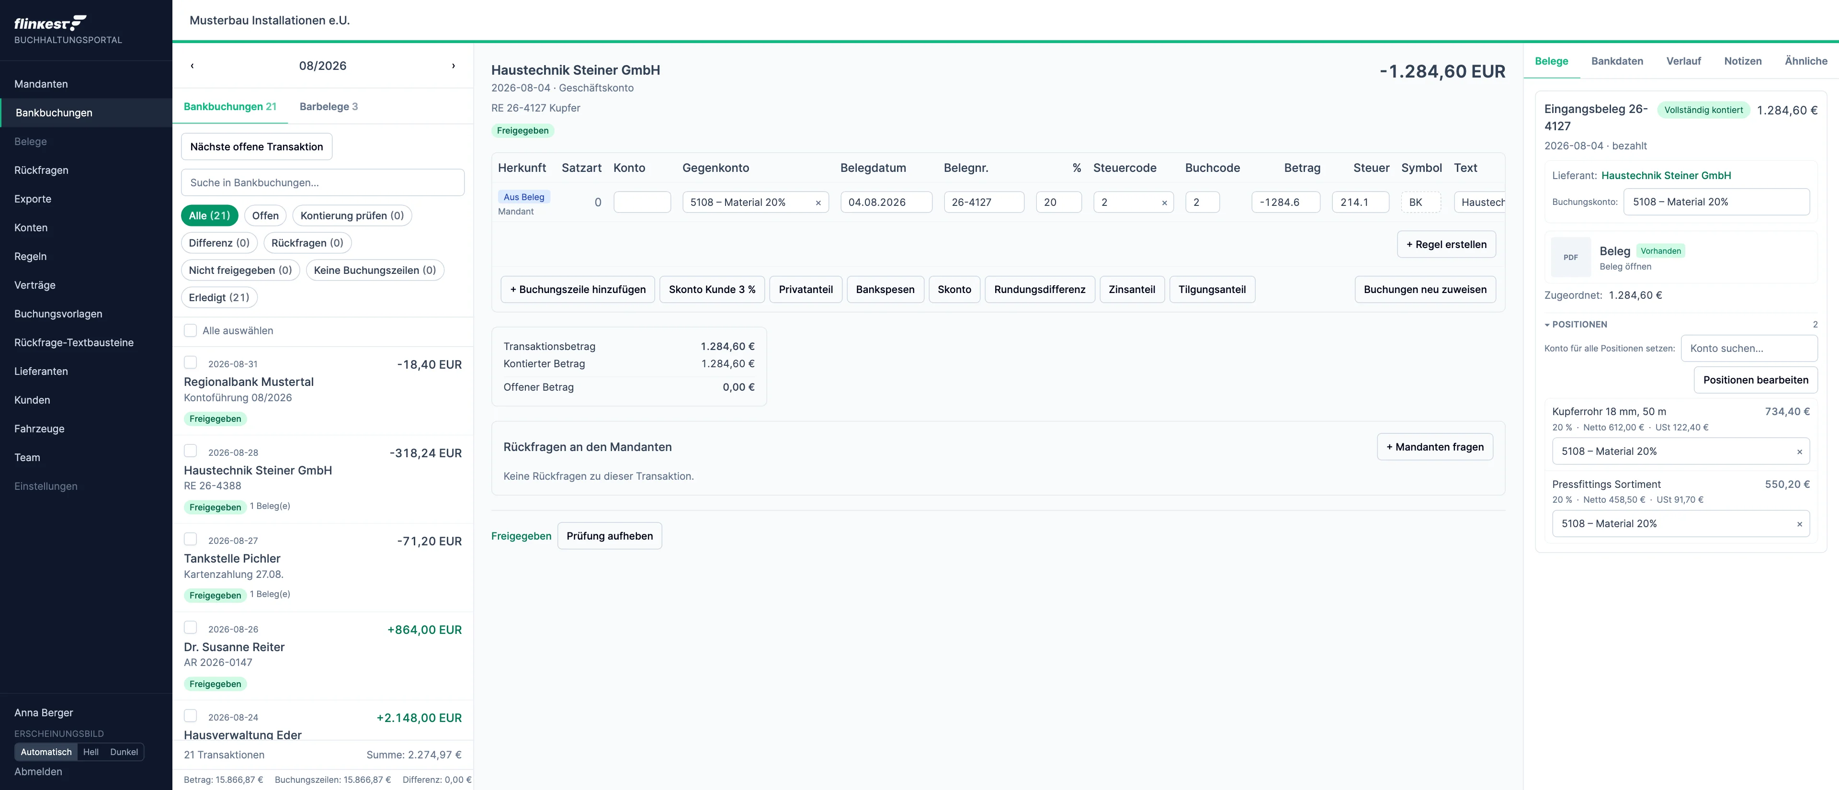The width and height of the screenshot is (1839, 790).
Task: Open the Beleg öffnen link
Action: (1625, 267)
